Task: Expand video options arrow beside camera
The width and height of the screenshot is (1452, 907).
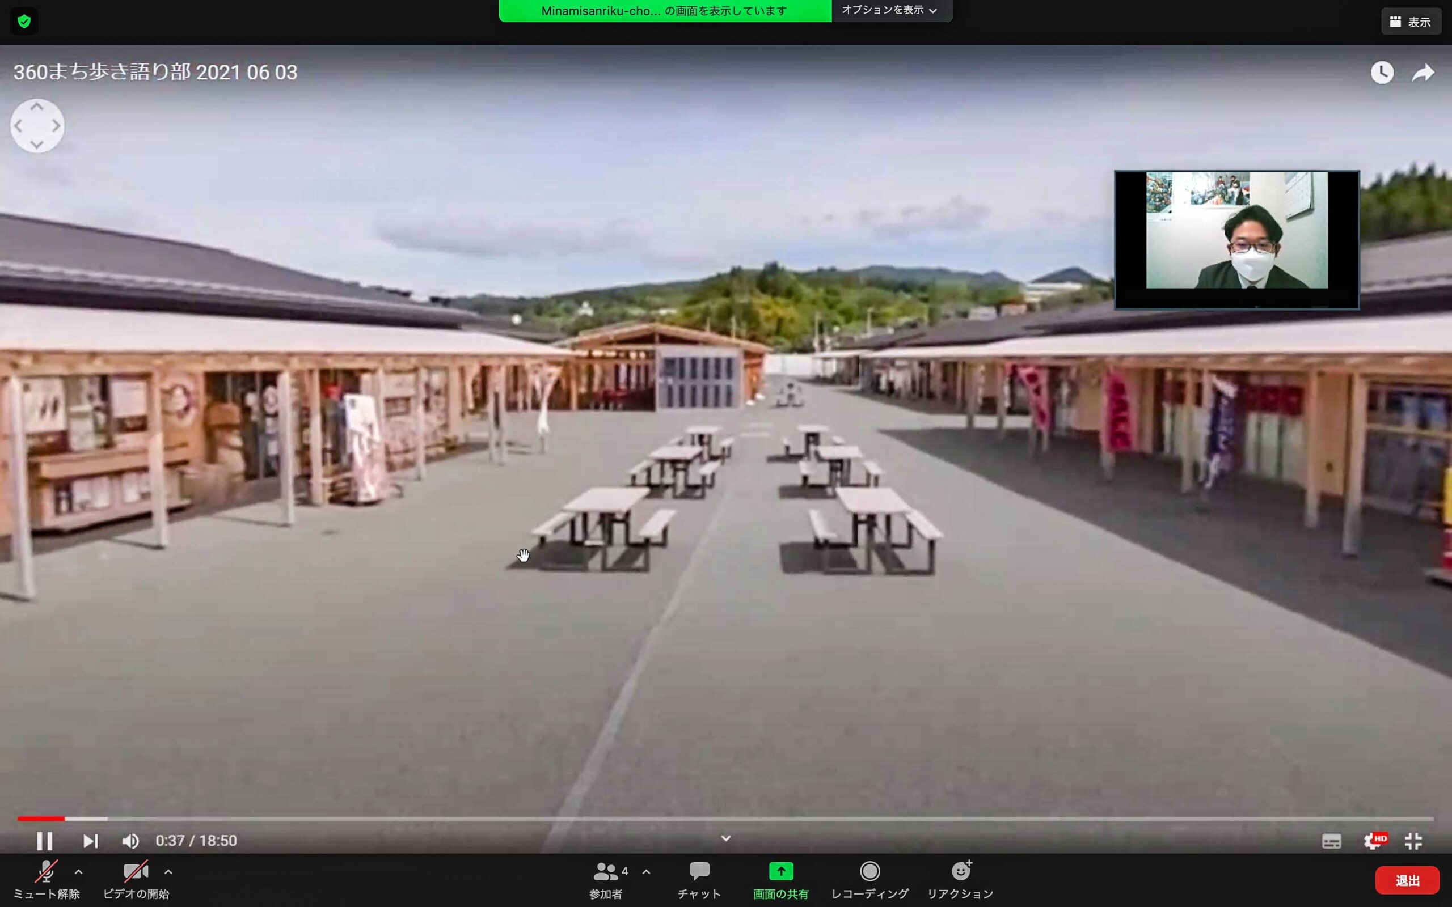Action: pos(168,872)
